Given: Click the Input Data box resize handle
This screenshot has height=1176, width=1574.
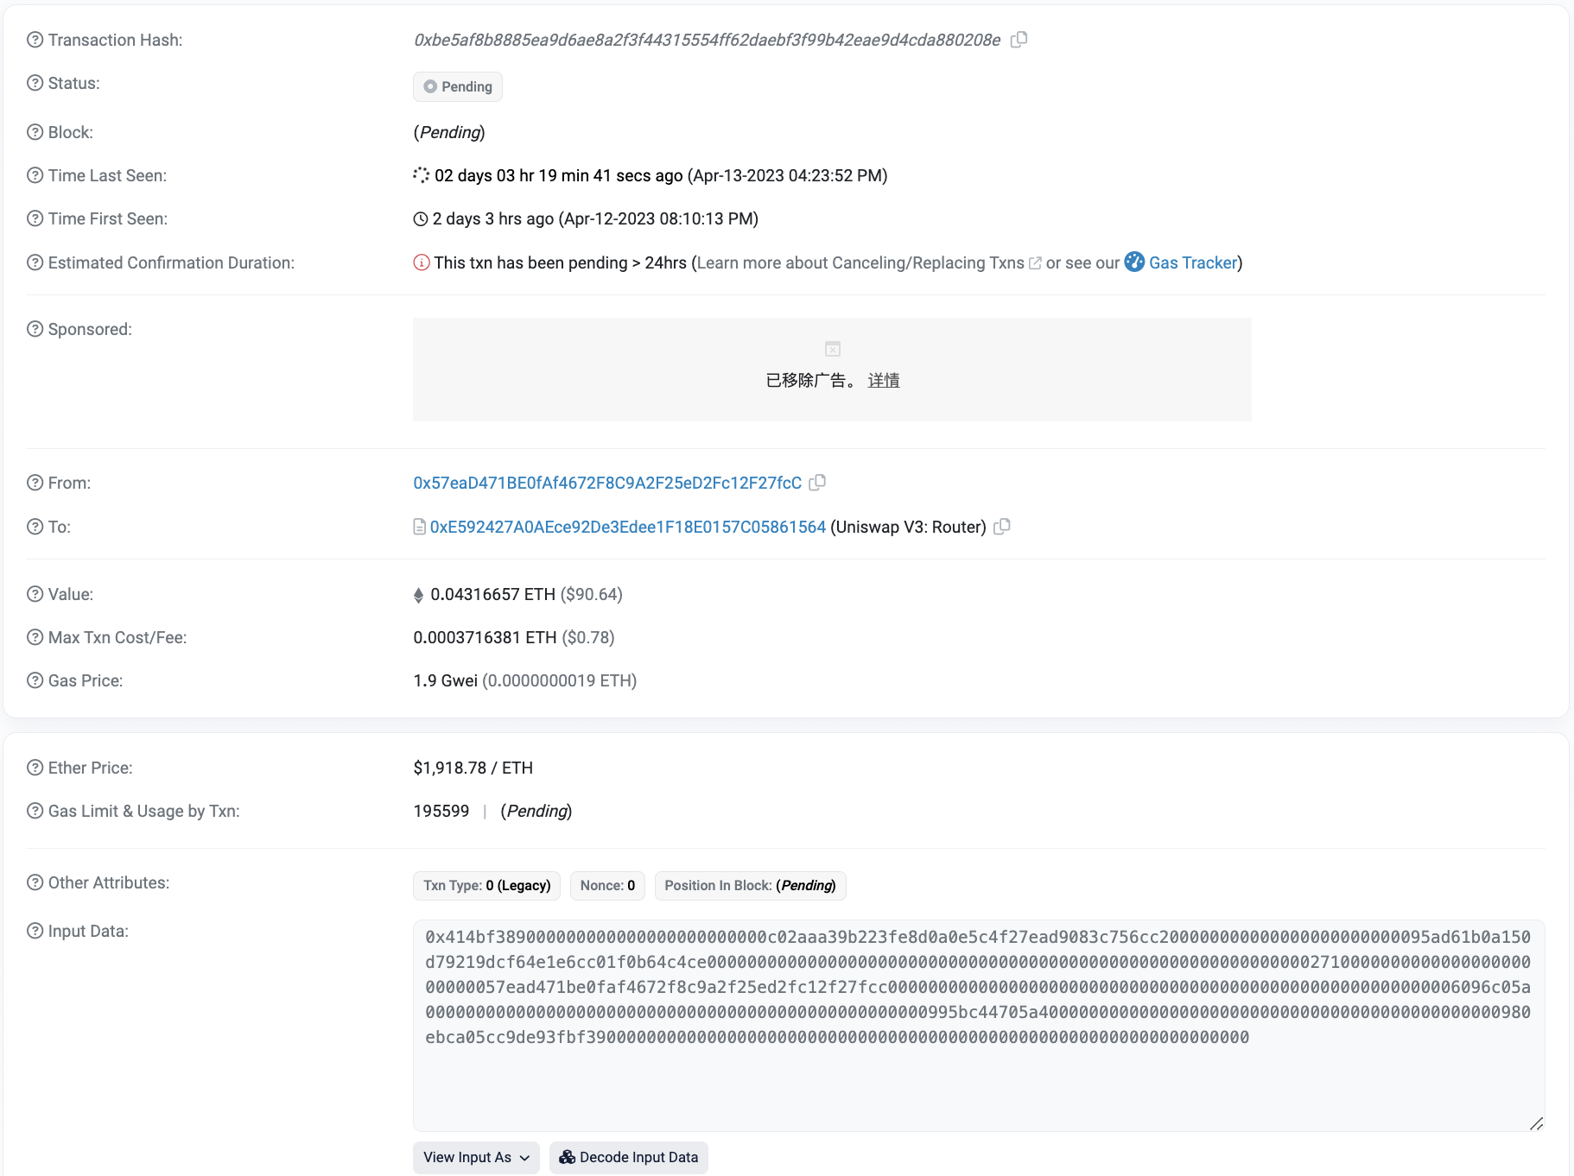Looking at the screenshot, I should (1536, 1123).
